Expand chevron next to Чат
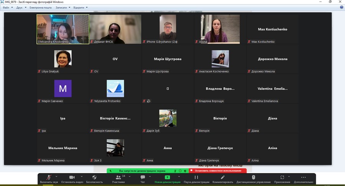Screen dimensions: 345x186 pos(150,176)
